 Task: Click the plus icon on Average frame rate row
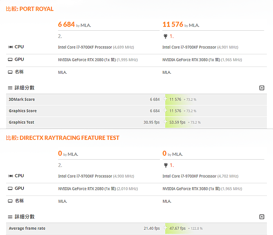point(165,228)
